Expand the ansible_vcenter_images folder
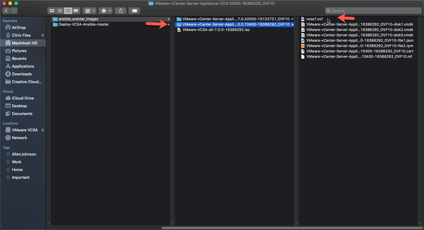 pyautogui.click(x=169, y=18)
